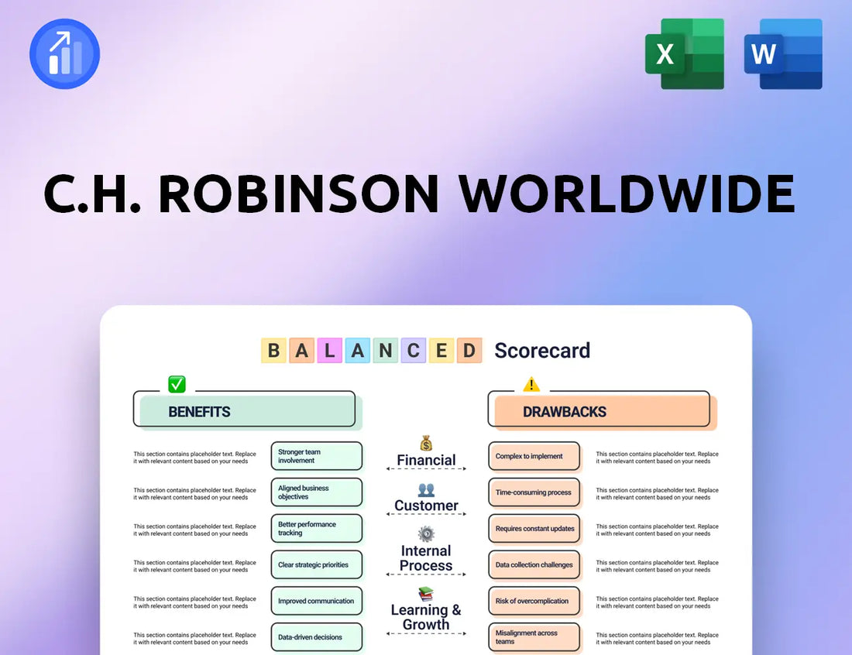Click the Risk of overcomplication box
The image size is (852, 655).
[534, 602]
